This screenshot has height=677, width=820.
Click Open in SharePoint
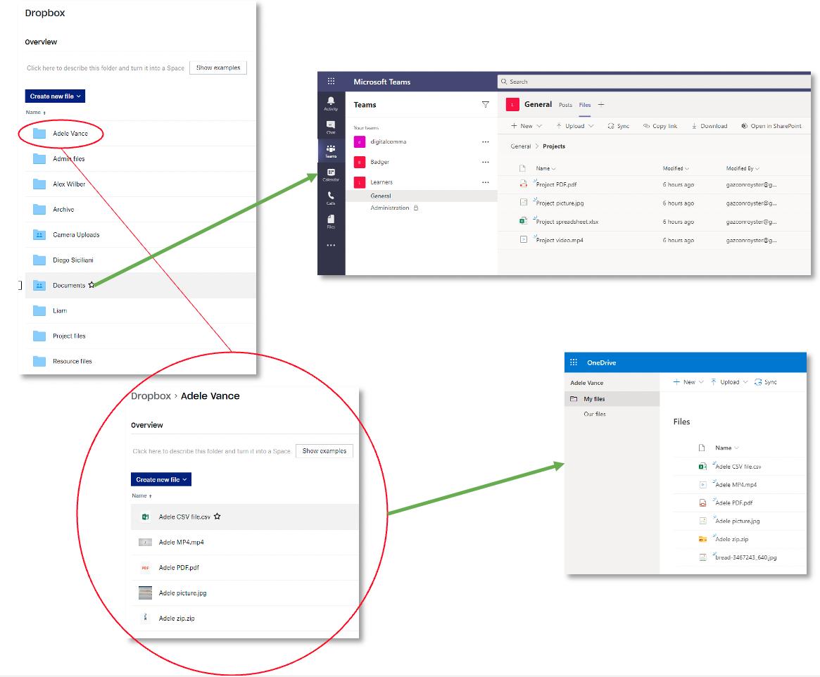pos(771,126)
